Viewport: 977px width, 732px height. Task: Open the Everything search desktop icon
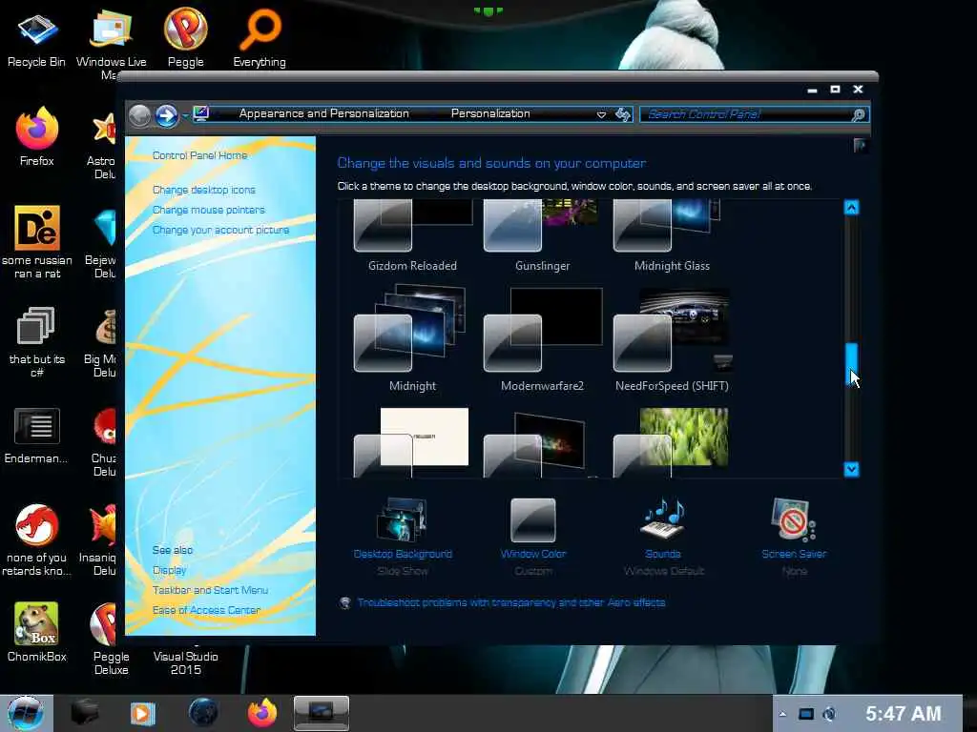tap(260, 38)
